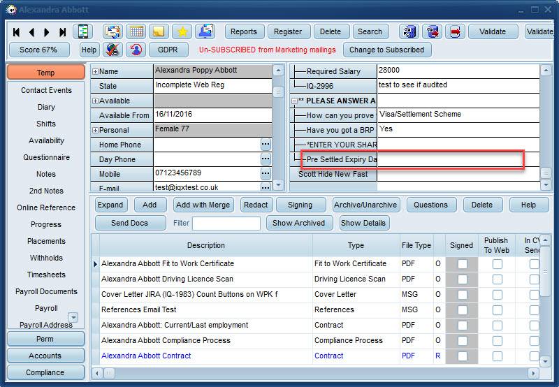The image size is (559, 387).
Task: Click the Show Archived button
Action: tap(299, 223)
